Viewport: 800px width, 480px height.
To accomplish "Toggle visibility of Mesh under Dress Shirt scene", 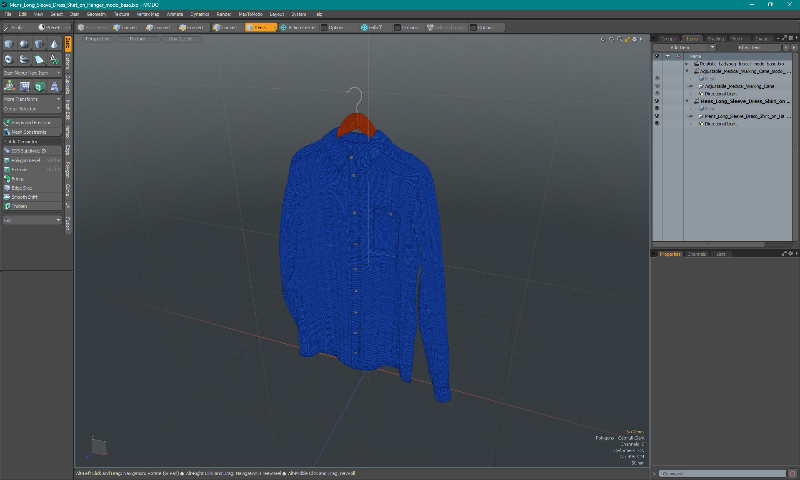I will point(657,109).
